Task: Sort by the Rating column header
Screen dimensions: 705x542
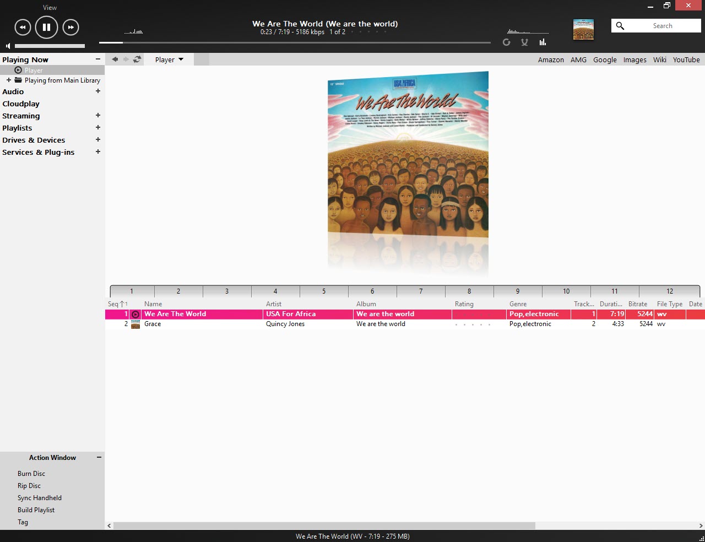Action: (464, 304)
